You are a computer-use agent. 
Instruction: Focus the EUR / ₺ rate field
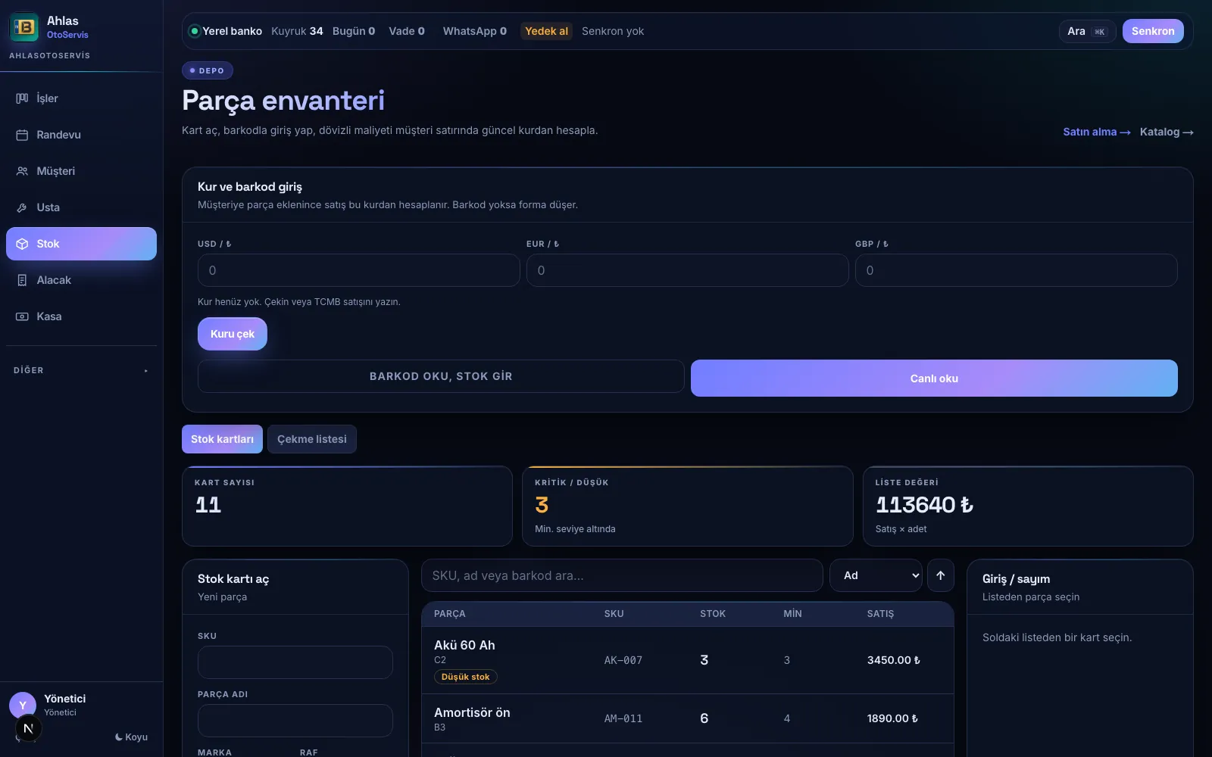click(x=688, y=270)
